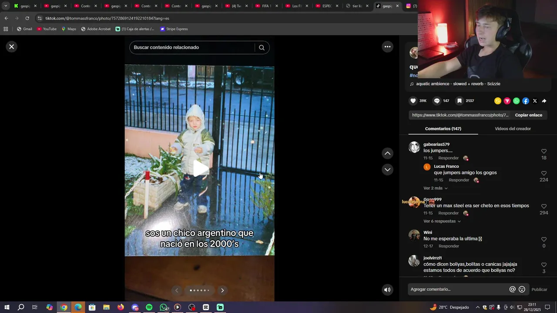Viewport: 557px width, 313px height.
Task: Share the post via WhatsApp icon
Action: point(517,101)
